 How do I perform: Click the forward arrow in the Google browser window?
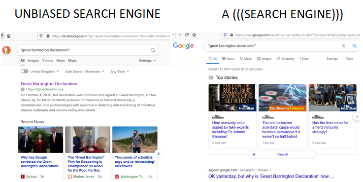pyautogui.click(x=179, y=35)
